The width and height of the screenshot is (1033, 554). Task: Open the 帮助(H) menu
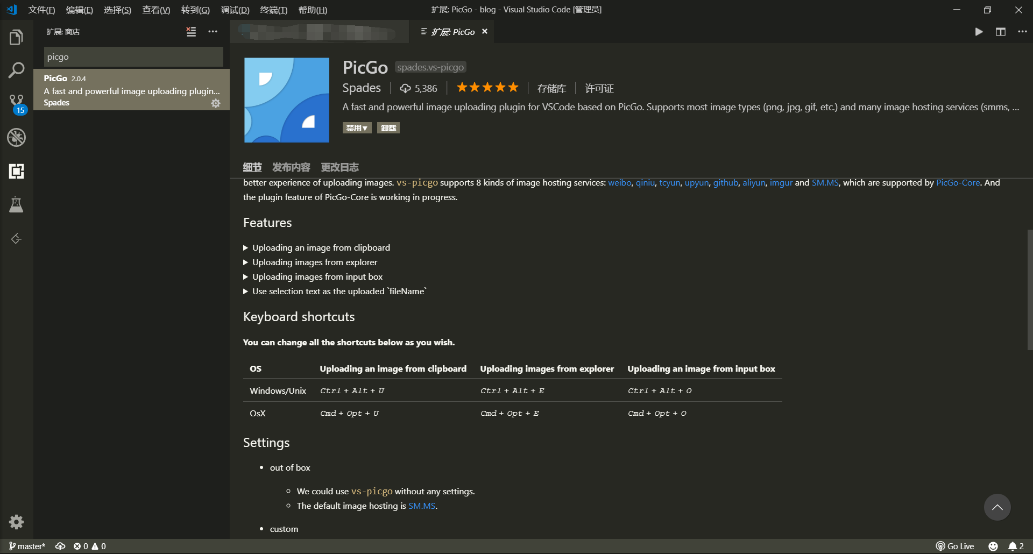pos(313,10)
